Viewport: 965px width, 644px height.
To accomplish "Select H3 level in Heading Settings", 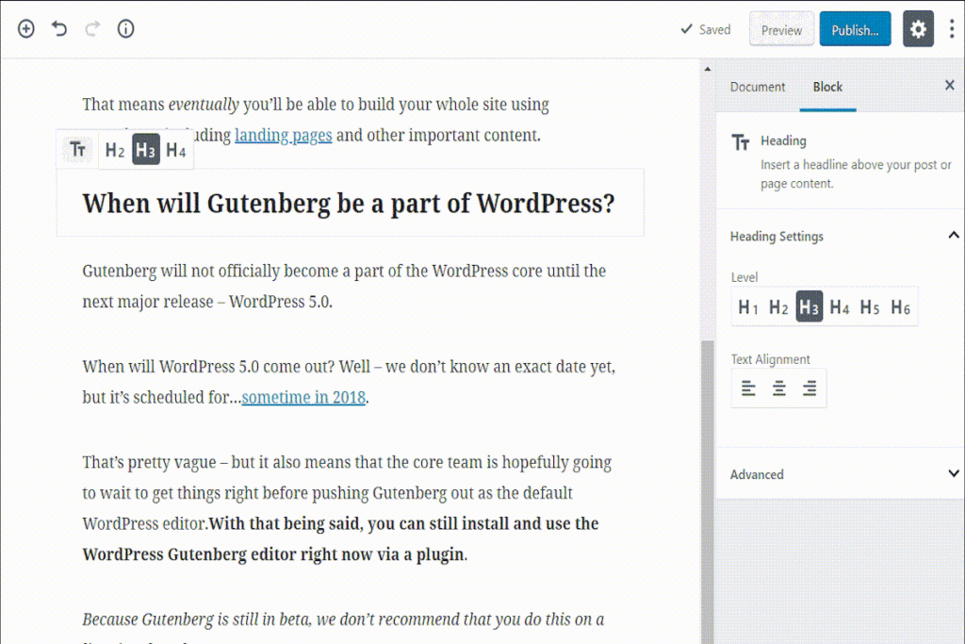I will tap(810, 306).
